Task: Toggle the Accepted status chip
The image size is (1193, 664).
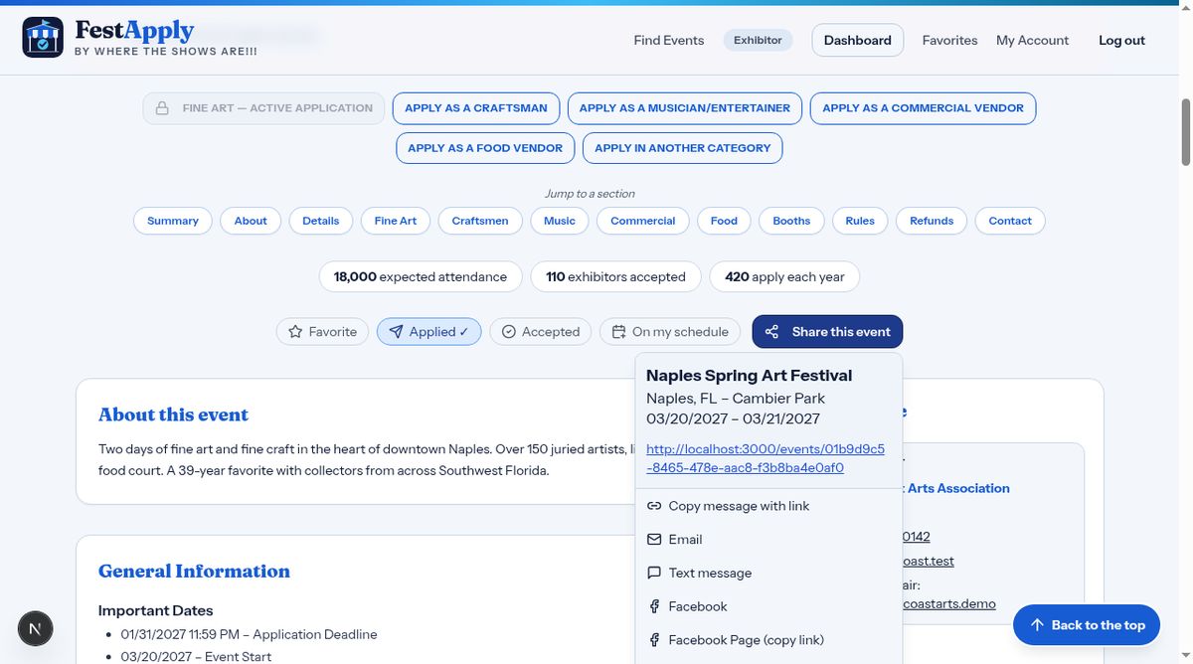Action: [x=541, y=332]
